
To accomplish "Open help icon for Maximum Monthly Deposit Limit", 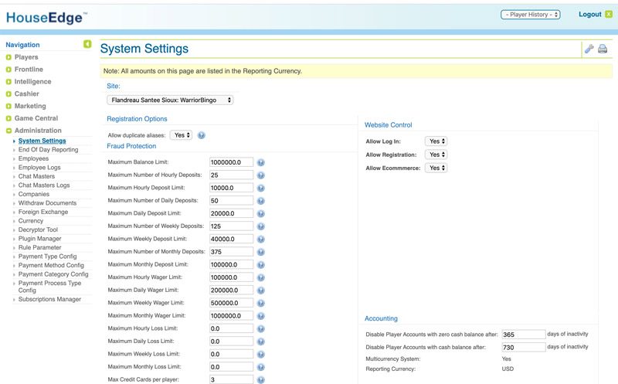I will click(260, 264).
